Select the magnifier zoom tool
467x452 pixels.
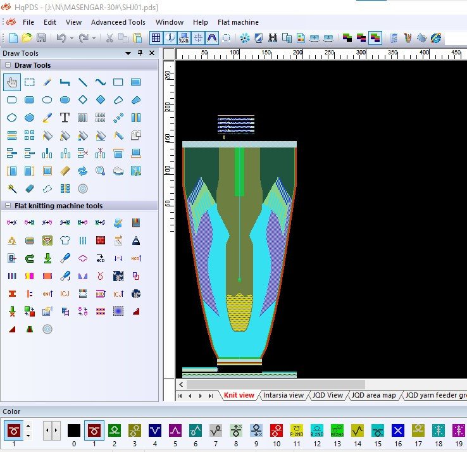click(100, 171)
